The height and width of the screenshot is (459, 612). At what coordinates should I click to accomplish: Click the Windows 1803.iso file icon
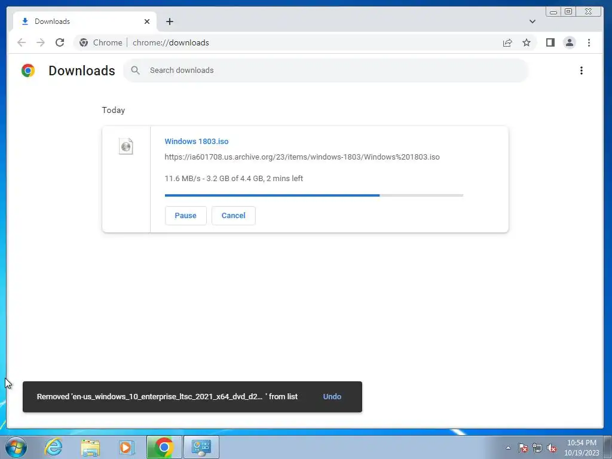click(126, 146)
